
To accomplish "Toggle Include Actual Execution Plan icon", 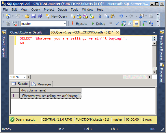I will [145, 23].
